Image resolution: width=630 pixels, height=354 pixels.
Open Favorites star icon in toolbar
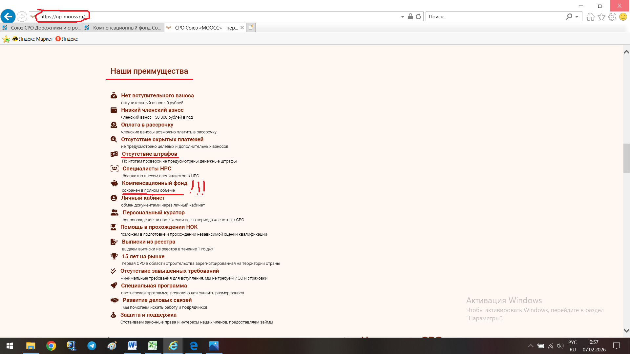(x=601, y=17)
